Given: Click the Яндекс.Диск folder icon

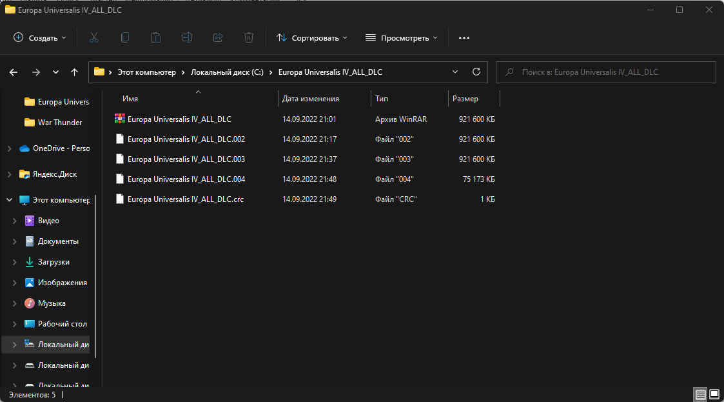Looking at the screenshot, I should point(24,174).
